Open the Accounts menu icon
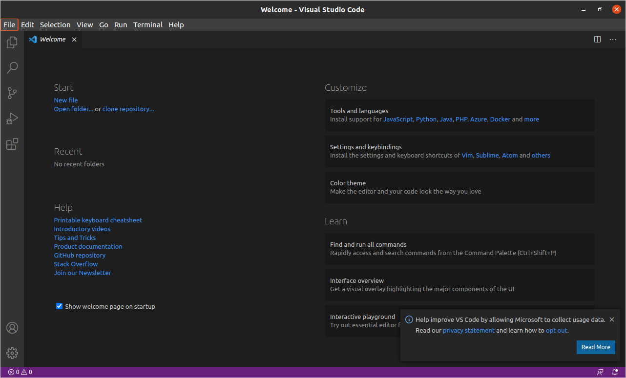Image resolution: width=626 pixels, height=378 pixels. coord(12,328)
